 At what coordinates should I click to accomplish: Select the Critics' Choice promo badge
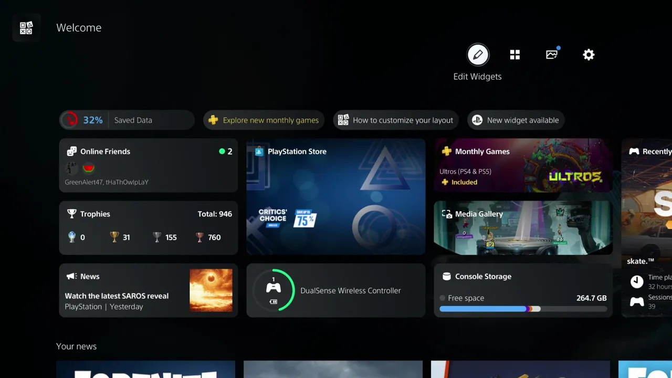(273, 217)
